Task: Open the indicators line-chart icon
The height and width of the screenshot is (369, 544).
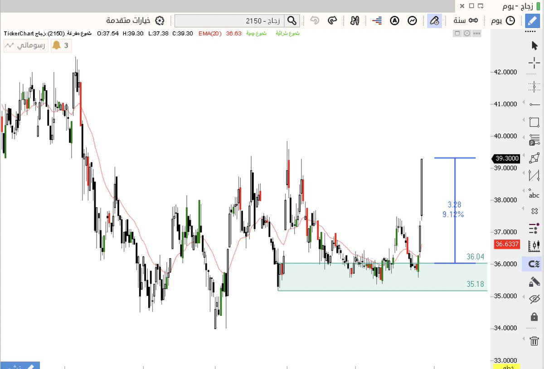Action: (412, 20)
